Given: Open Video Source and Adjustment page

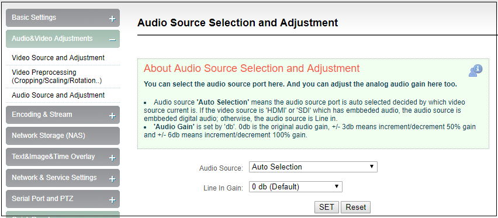Looking at the screenshot, I should 58,57.
